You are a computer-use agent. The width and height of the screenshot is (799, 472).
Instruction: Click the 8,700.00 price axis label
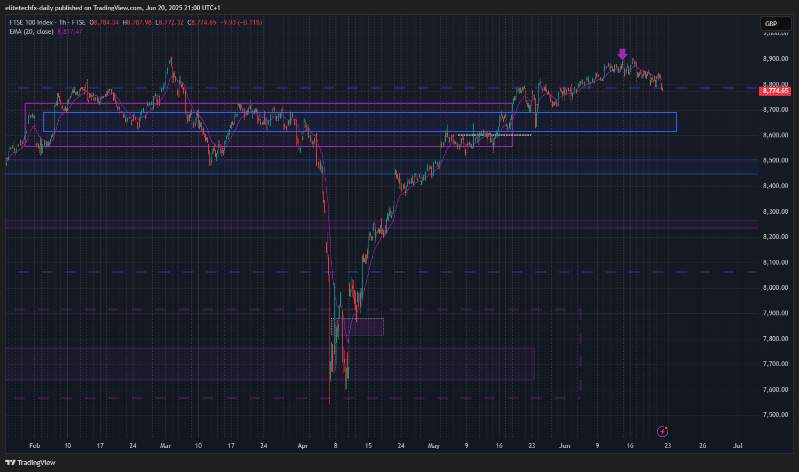[775, 110]
